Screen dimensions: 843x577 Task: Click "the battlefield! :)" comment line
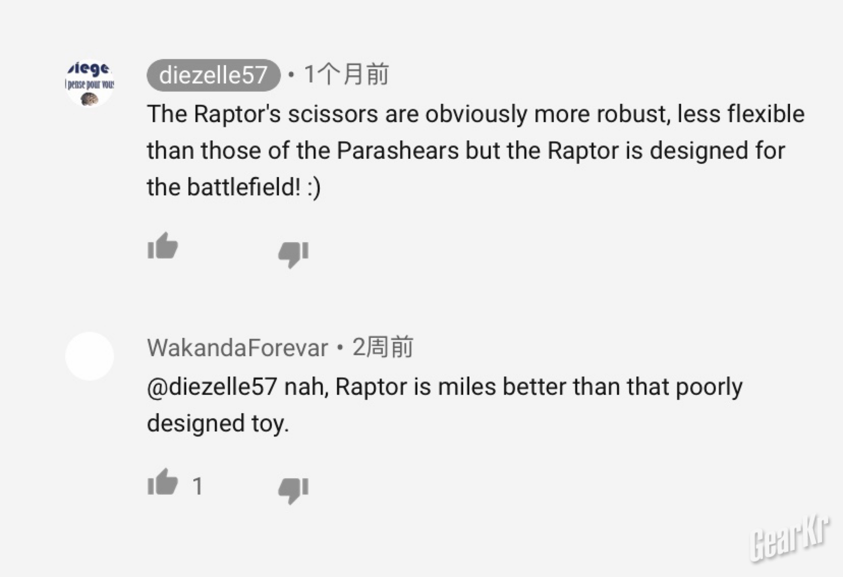pos(234,187)
